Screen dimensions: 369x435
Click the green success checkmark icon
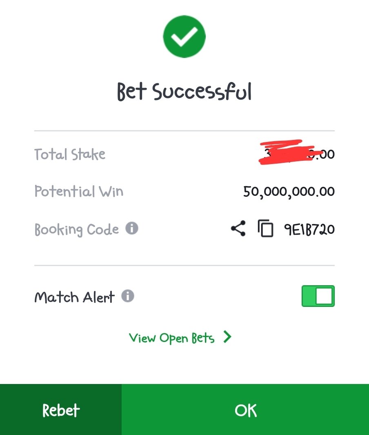tap(184, 37)
